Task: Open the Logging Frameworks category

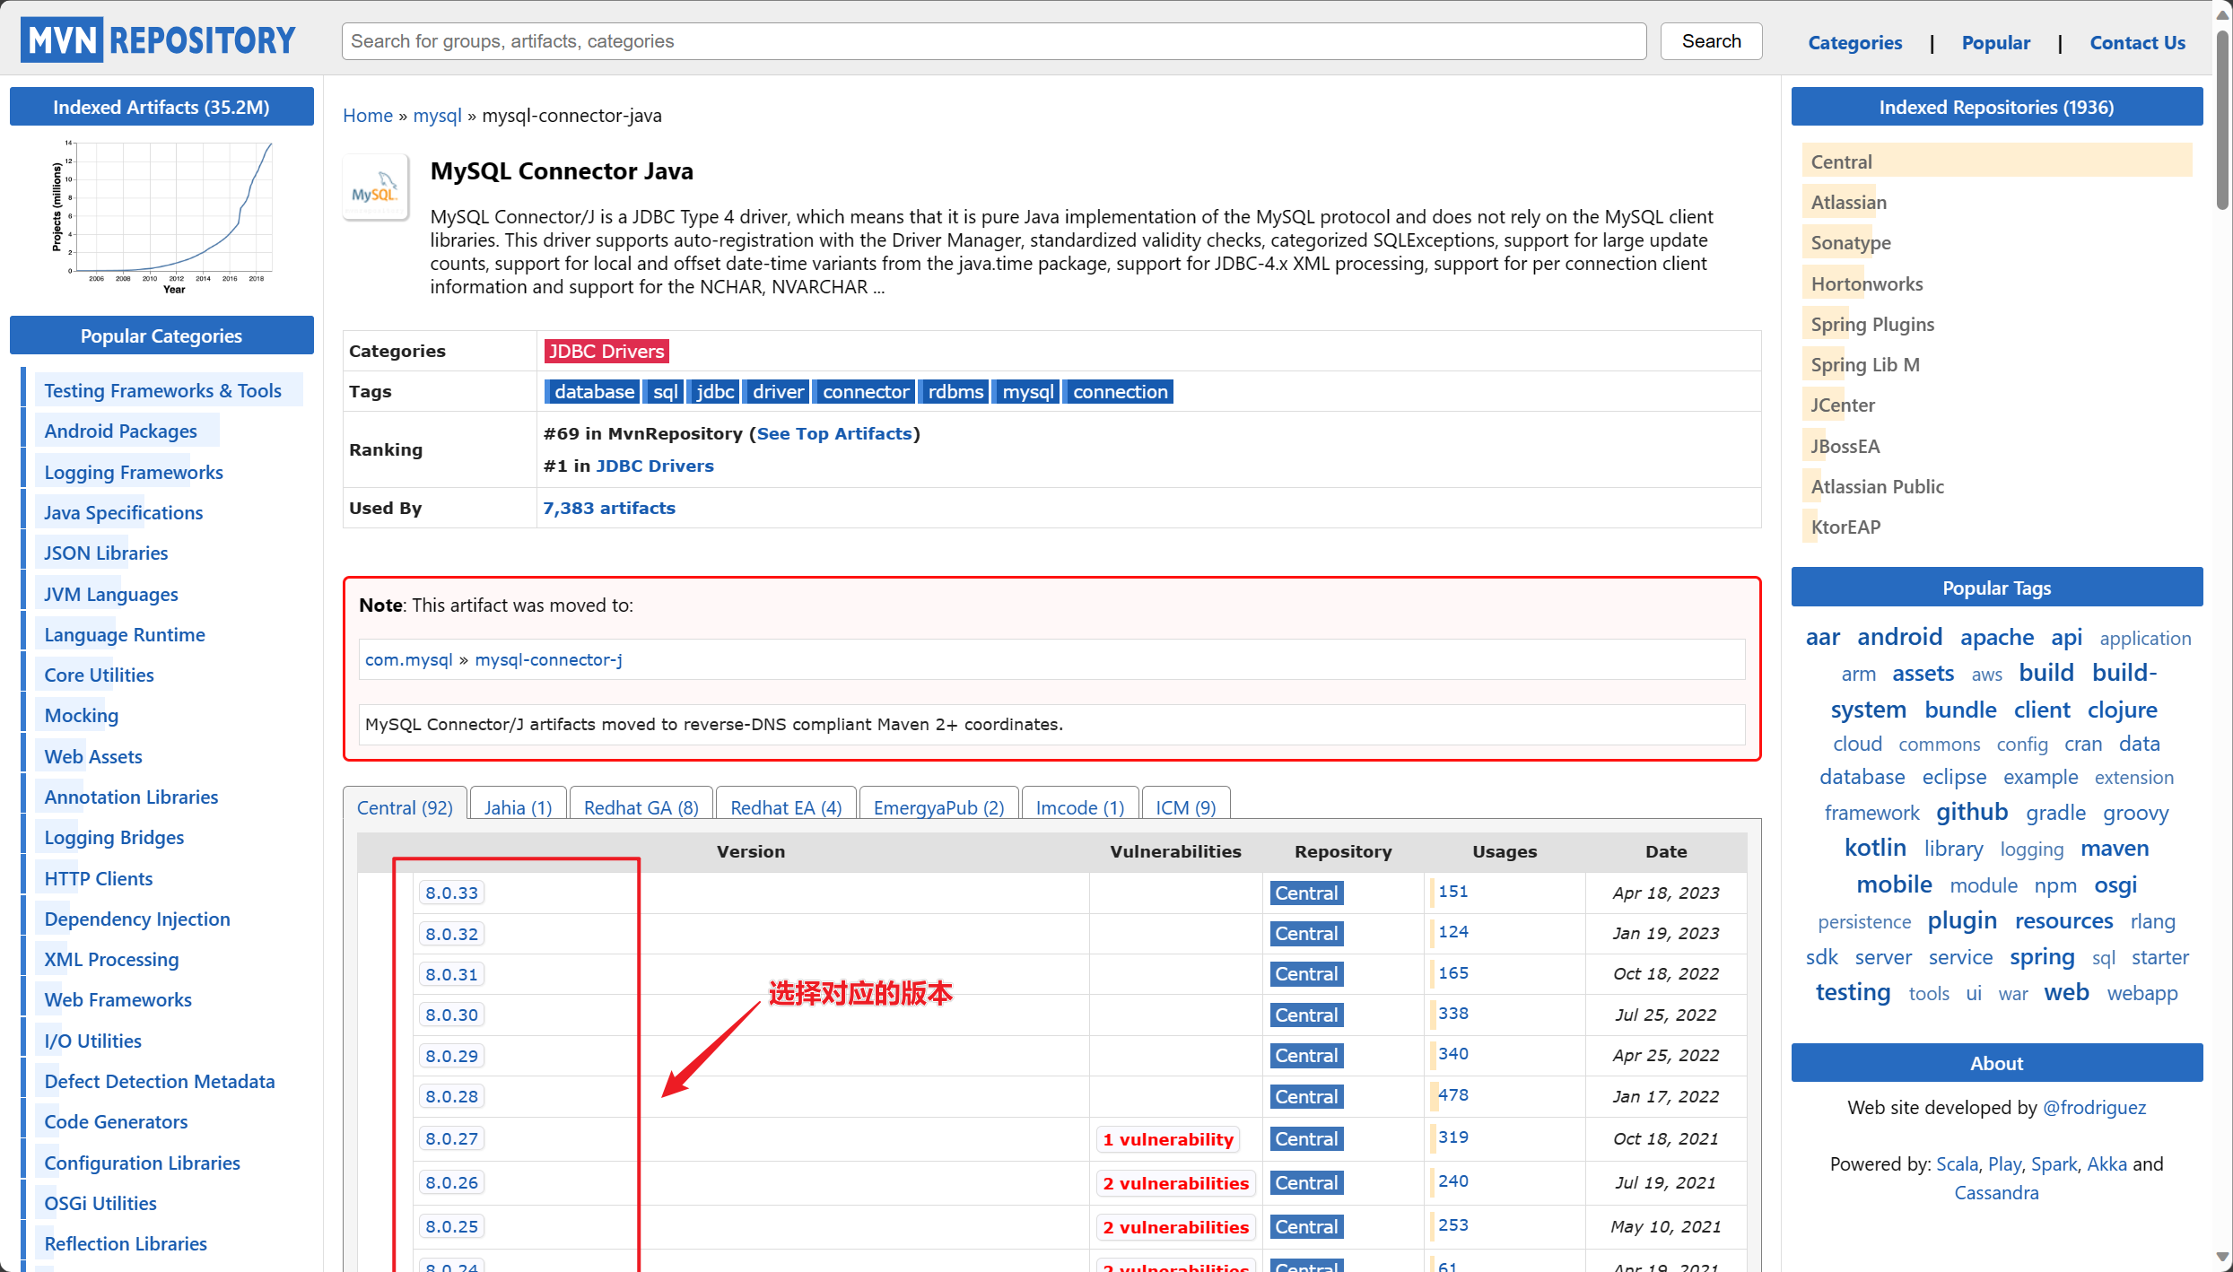Action: pos(134,472)
